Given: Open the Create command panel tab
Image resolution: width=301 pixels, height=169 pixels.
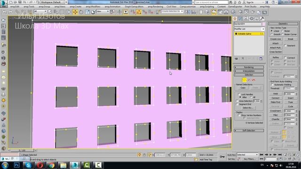Looking at the screenshot, I should 235,19.
